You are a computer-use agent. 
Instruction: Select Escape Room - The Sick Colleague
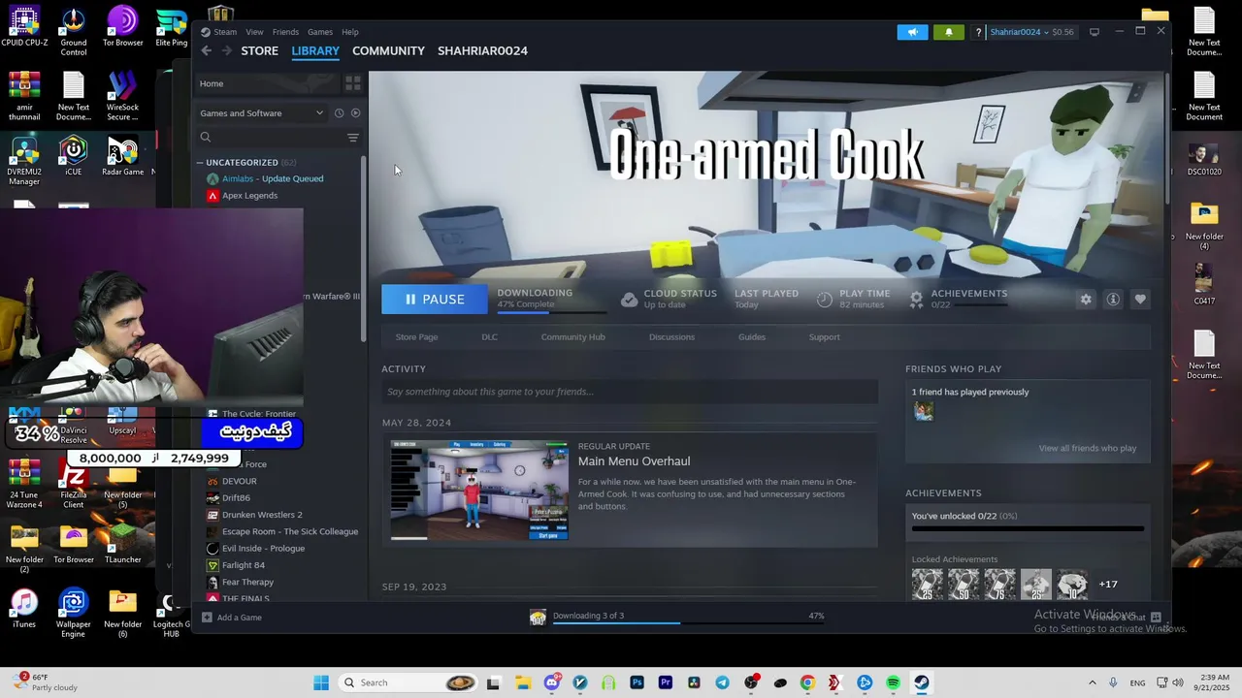(289, 531)
